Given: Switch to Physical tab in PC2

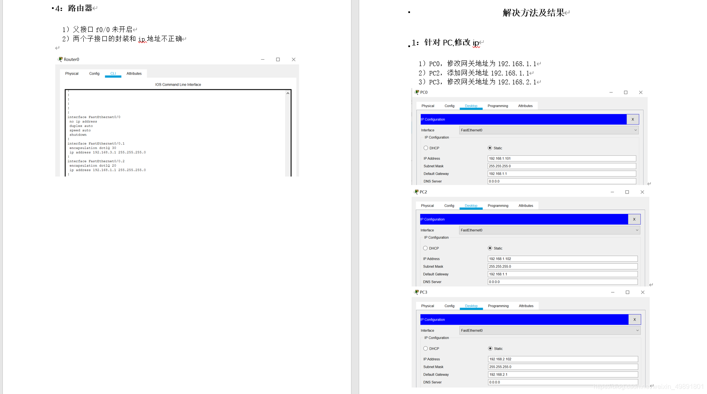Looking at the screenshot, I should point(427,206).
